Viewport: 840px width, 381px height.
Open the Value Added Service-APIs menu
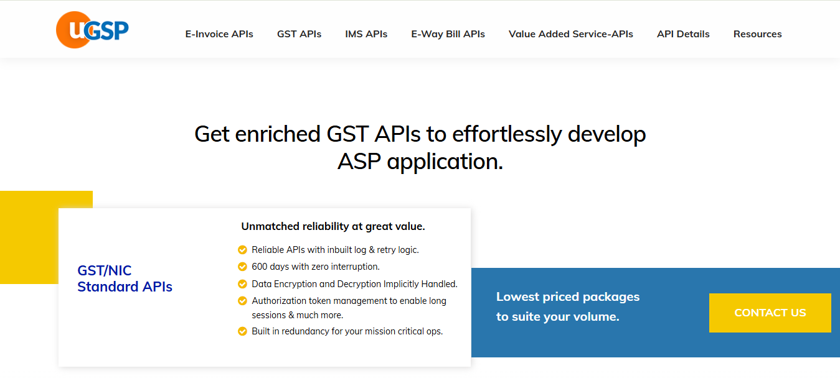[x=571, y=34]
